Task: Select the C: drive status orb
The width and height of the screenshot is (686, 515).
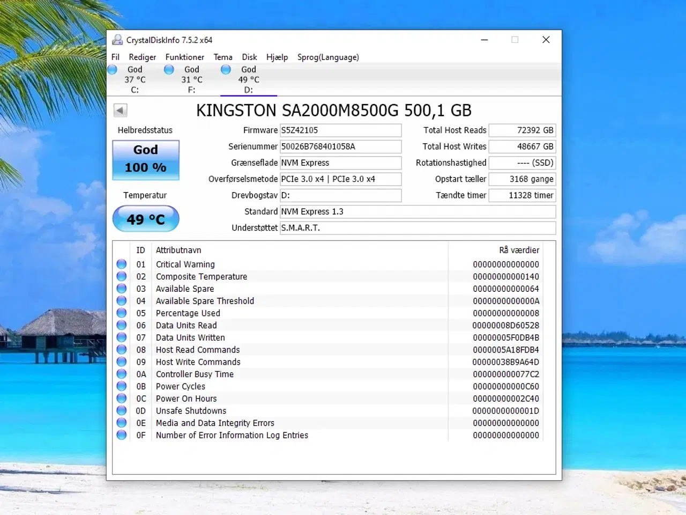Action: (x=113, y=70)
